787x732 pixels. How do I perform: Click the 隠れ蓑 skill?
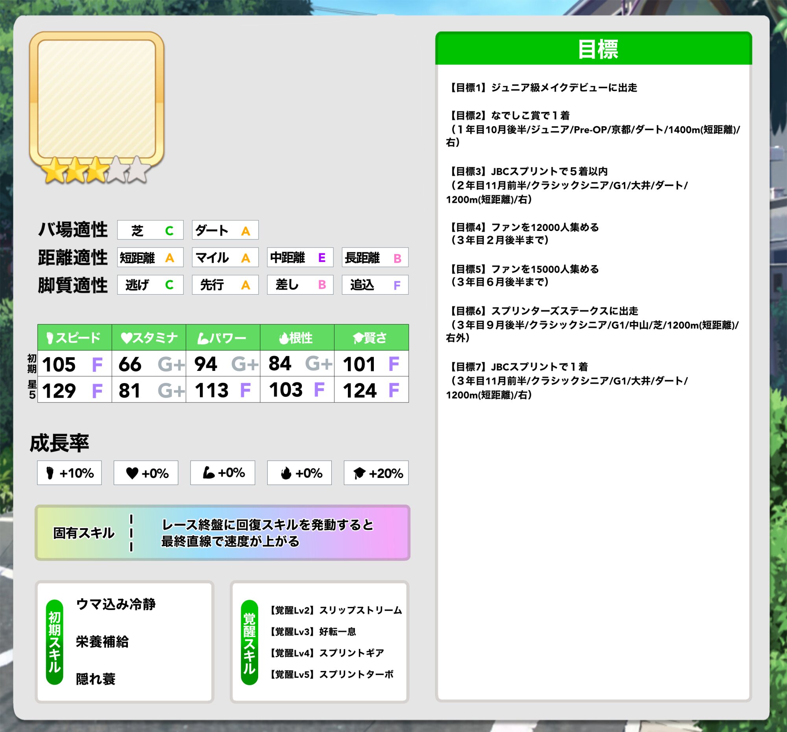(95, 679)
